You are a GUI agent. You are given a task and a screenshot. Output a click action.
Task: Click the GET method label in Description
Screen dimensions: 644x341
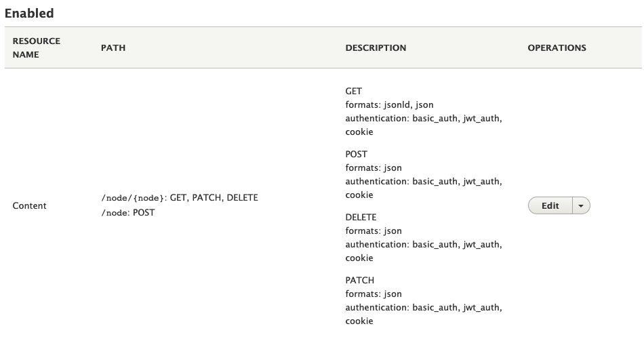coord(354,91)
